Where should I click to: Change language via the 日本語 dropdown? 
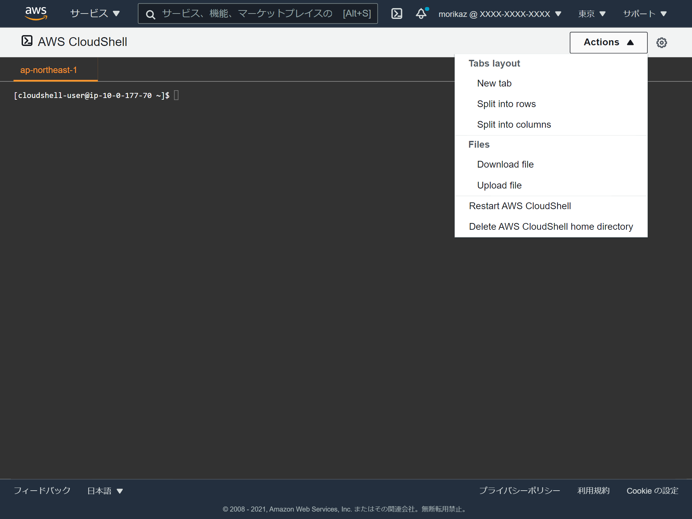point(104,491)
